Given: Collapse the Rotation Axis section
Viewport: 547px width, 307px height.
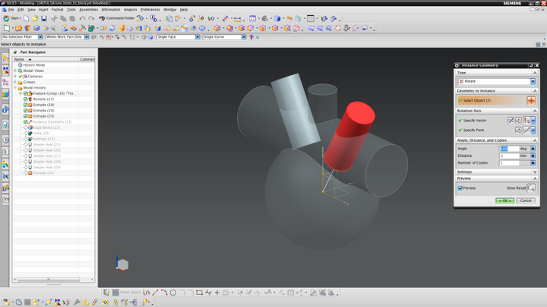Looking at the screenshot, I should [x=535, y=111].
